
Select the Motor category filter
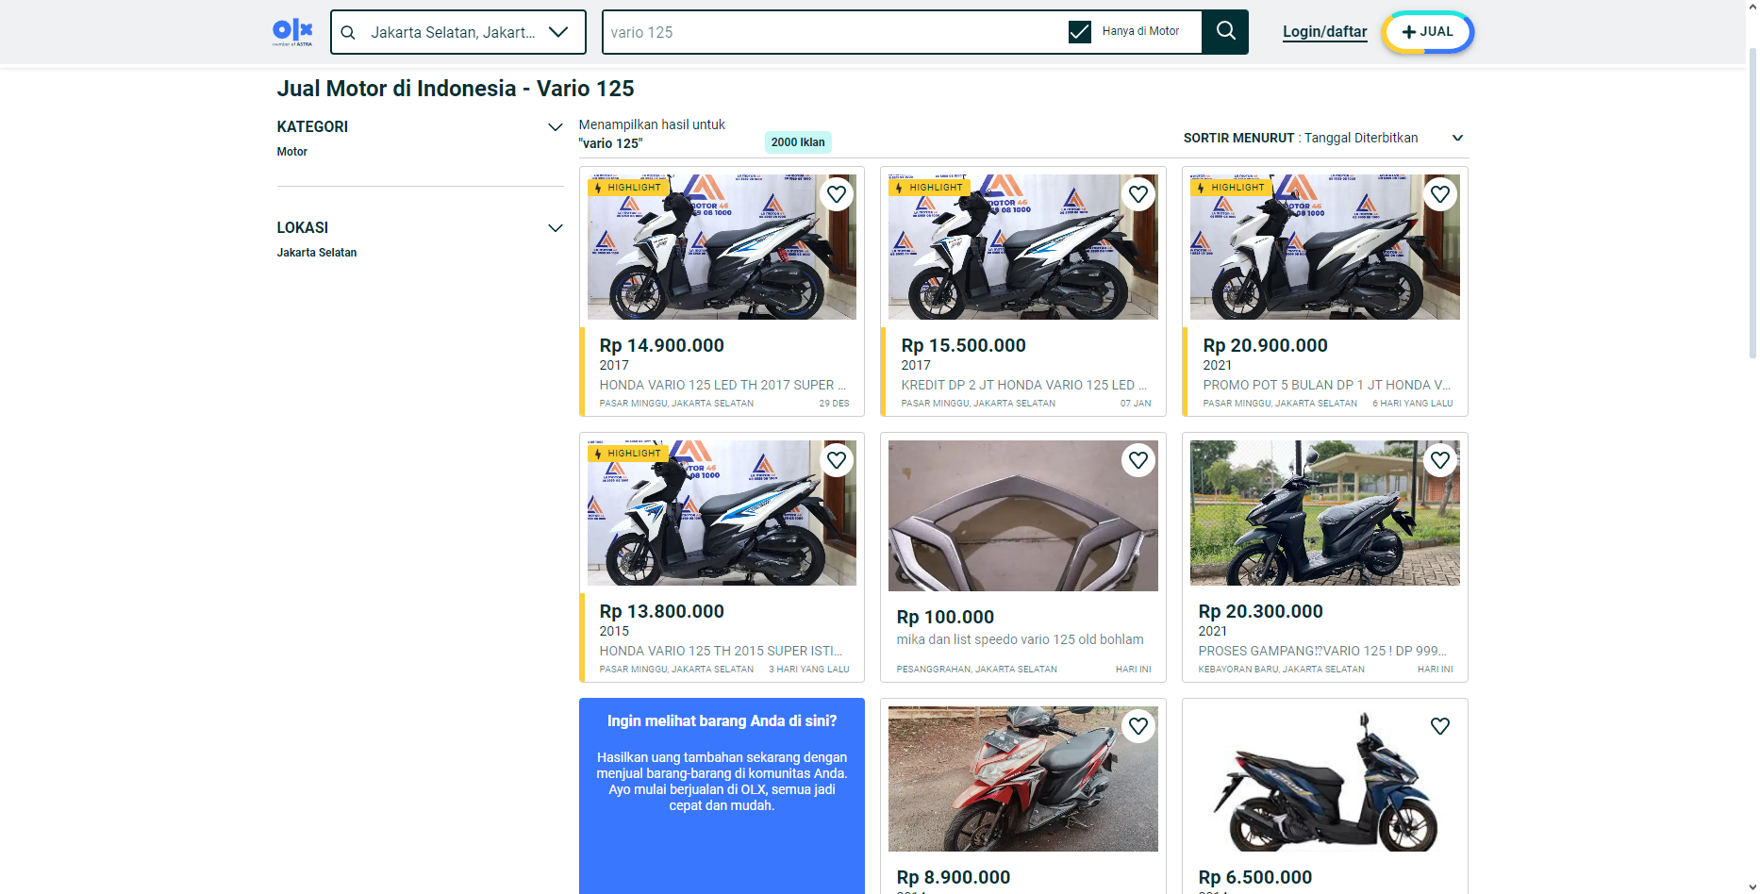[x=292, y=152]
